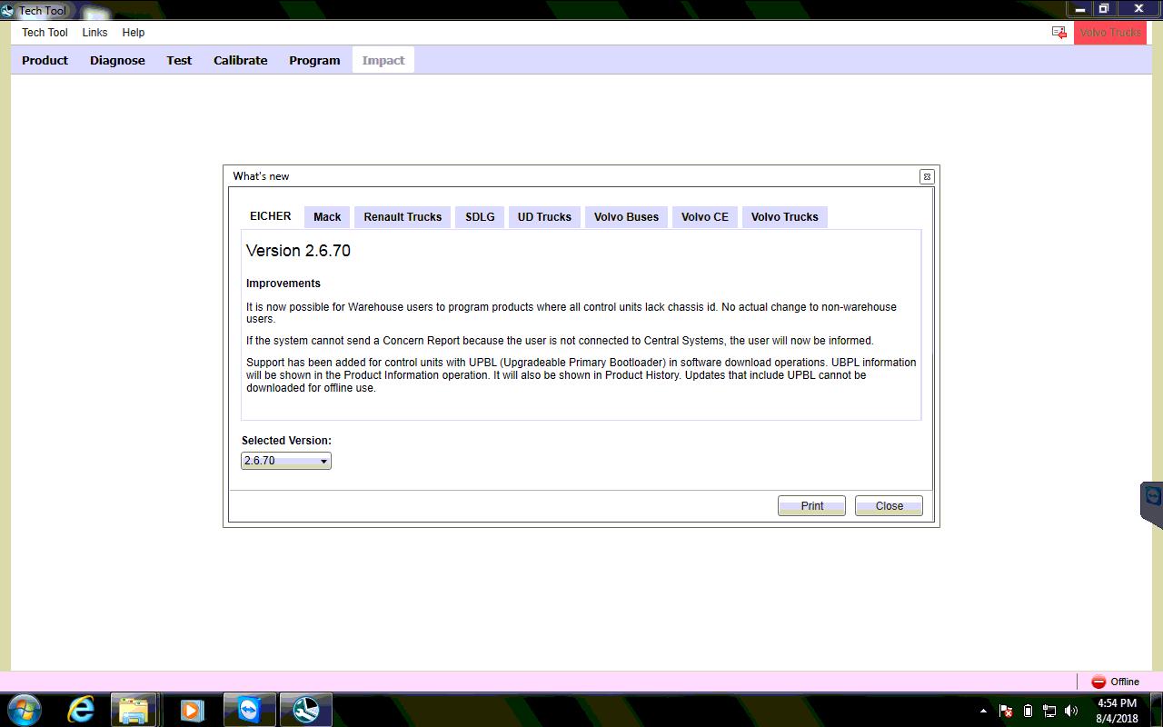The image size is (1163, 727).
Task: Switch to TeamViewer in the taskbar
Action: (x=249, y=710)
